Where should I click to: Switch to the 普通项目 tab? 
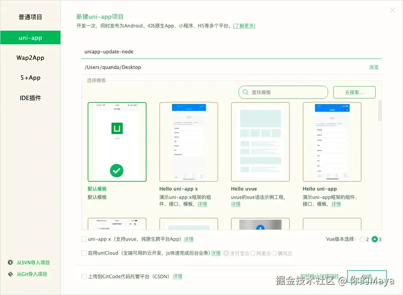pyautogui.click(x=30, y=17)
